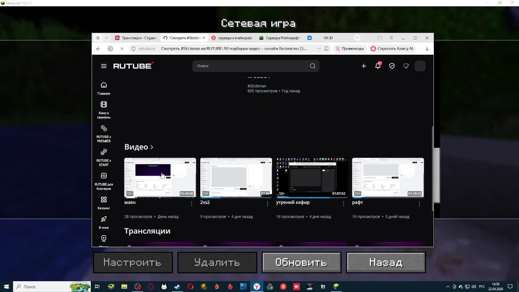Click Удалить button in Minecraft
The height and width of the screenshot is (292, 519).
tap(217, 262)
